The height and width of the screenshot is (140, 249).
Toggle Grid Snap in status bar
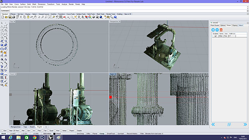click(80, 134)
